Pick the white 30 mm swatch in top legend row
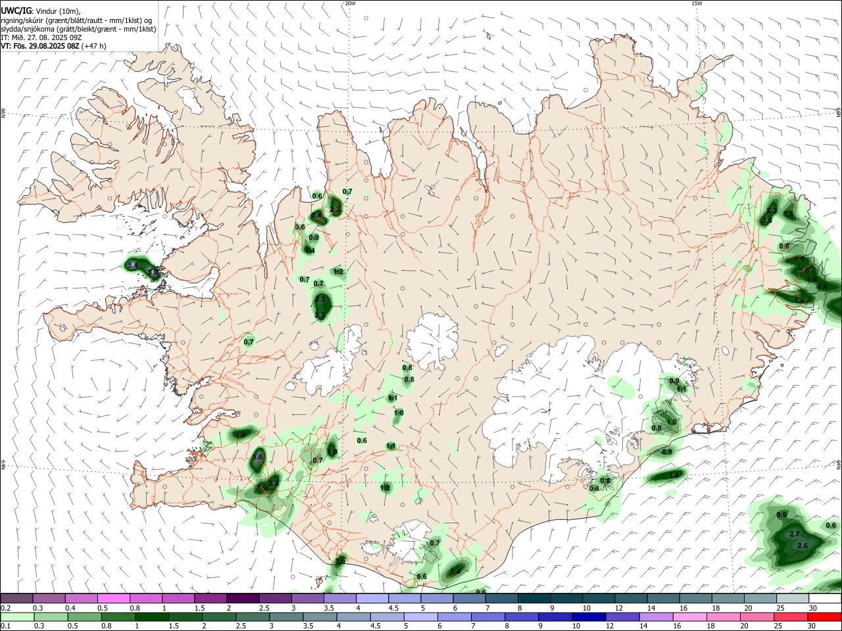Screen dimensions: 842x631 coord(824,599)
